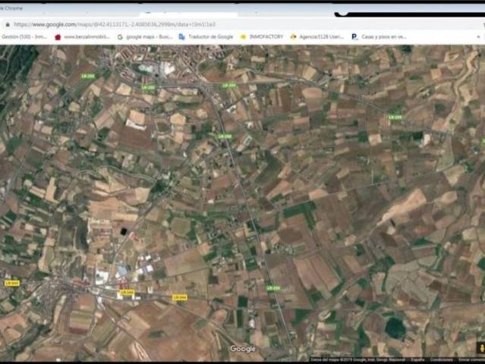Click the Google logo on the map

243,349
